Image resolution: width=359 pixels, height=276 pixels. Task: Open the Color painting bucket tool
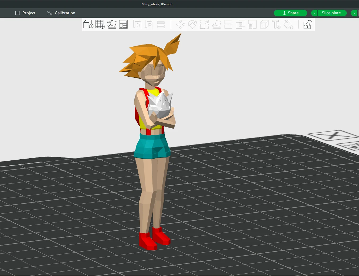(x=288, y=24)
